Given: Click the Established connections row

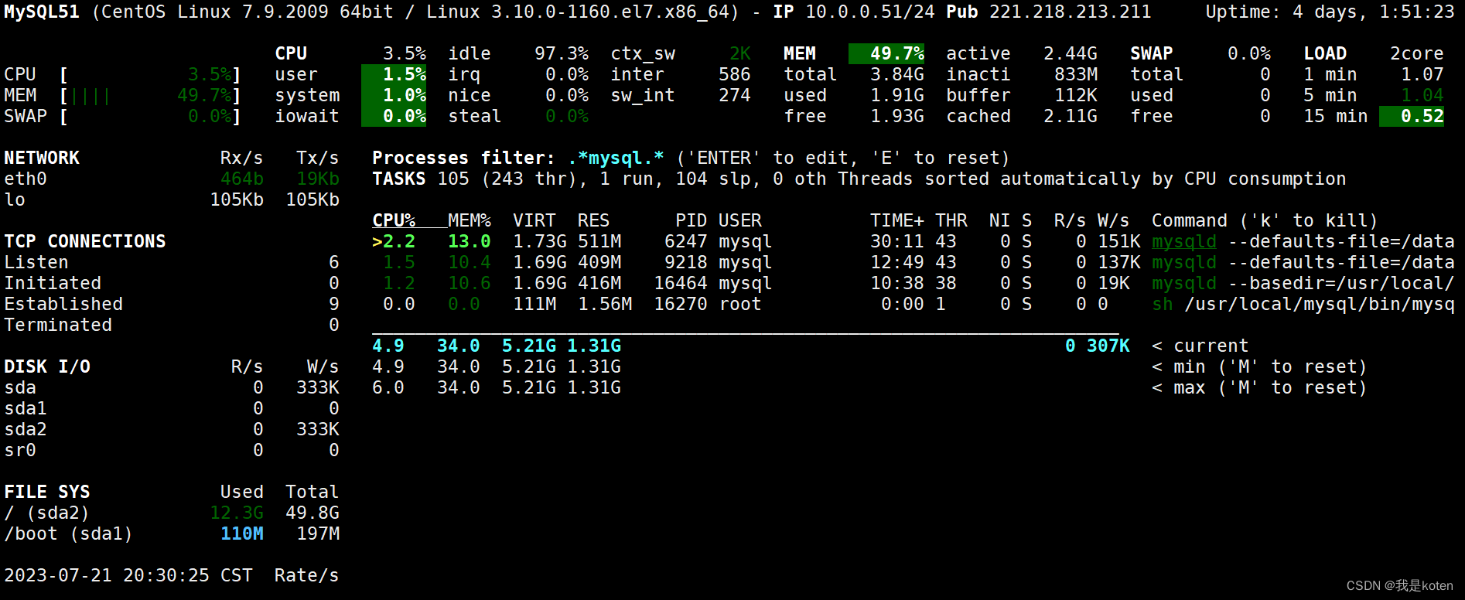Looking at the screenshot, I should (x=172, y=305).
